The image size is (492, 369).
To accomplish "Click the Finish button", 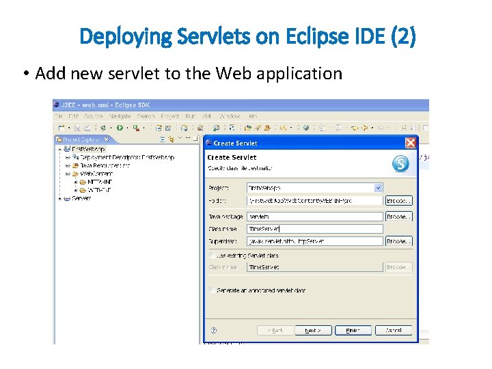I will tap(353, 331).
